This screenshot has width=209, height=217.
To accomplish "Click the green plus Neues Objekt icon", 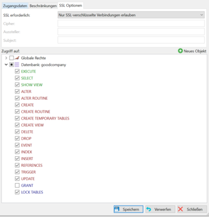I will (180, 51).
